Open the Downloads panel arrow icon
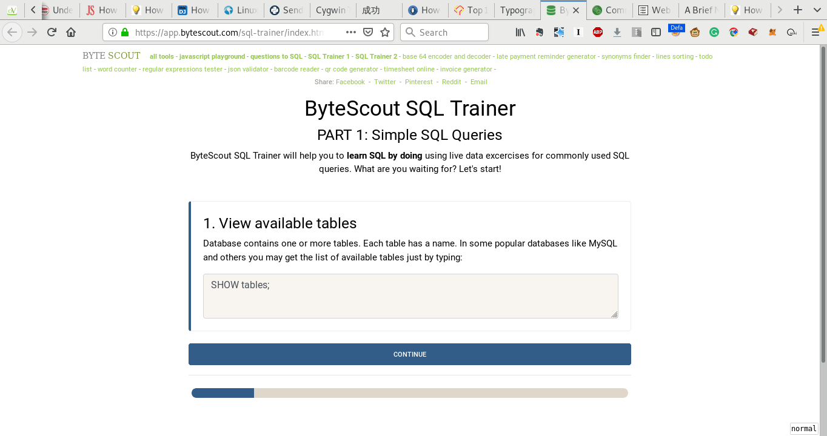This screenshot has width=827, height=436. 617,31
